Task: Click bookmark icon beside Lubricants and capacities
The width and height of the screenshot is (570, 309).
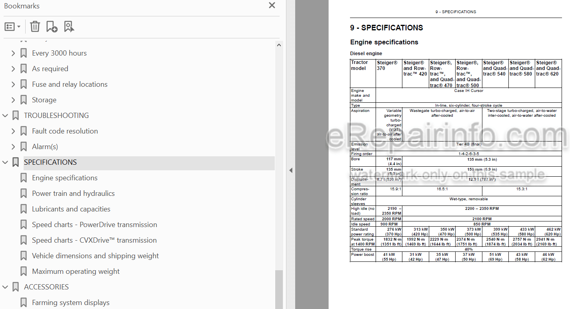Action: coord(24,209)
